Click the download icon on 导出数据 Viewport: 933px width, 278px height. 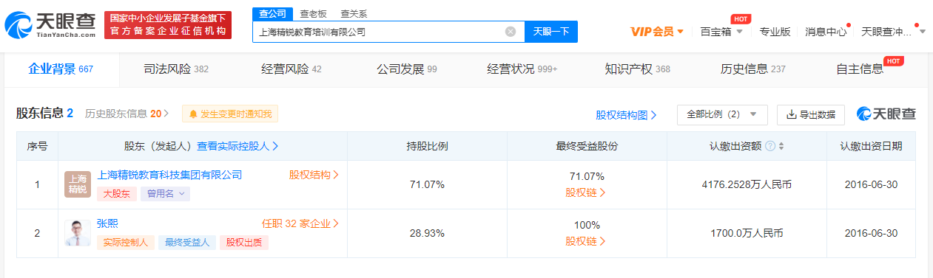click(x=791, y=114)
